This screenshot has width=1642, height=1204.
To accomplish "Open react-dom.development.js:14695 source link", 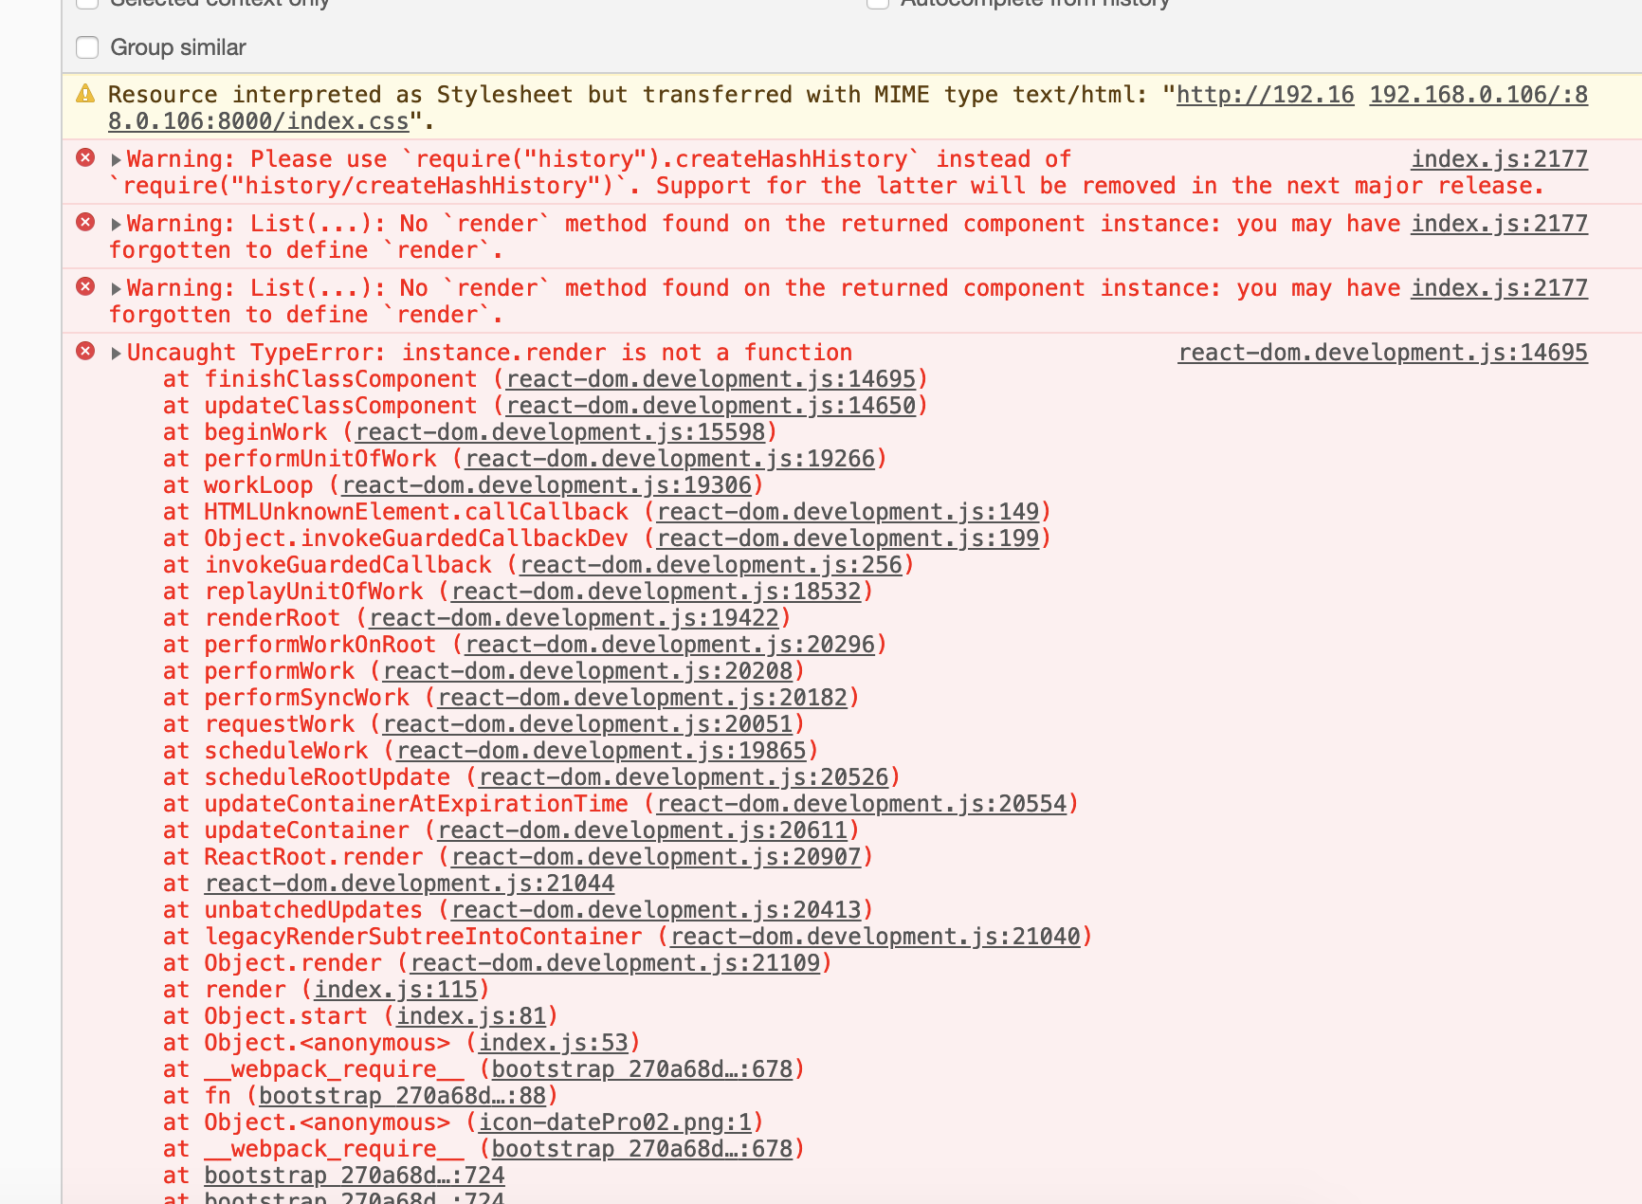I will (x=1382, y=352).
